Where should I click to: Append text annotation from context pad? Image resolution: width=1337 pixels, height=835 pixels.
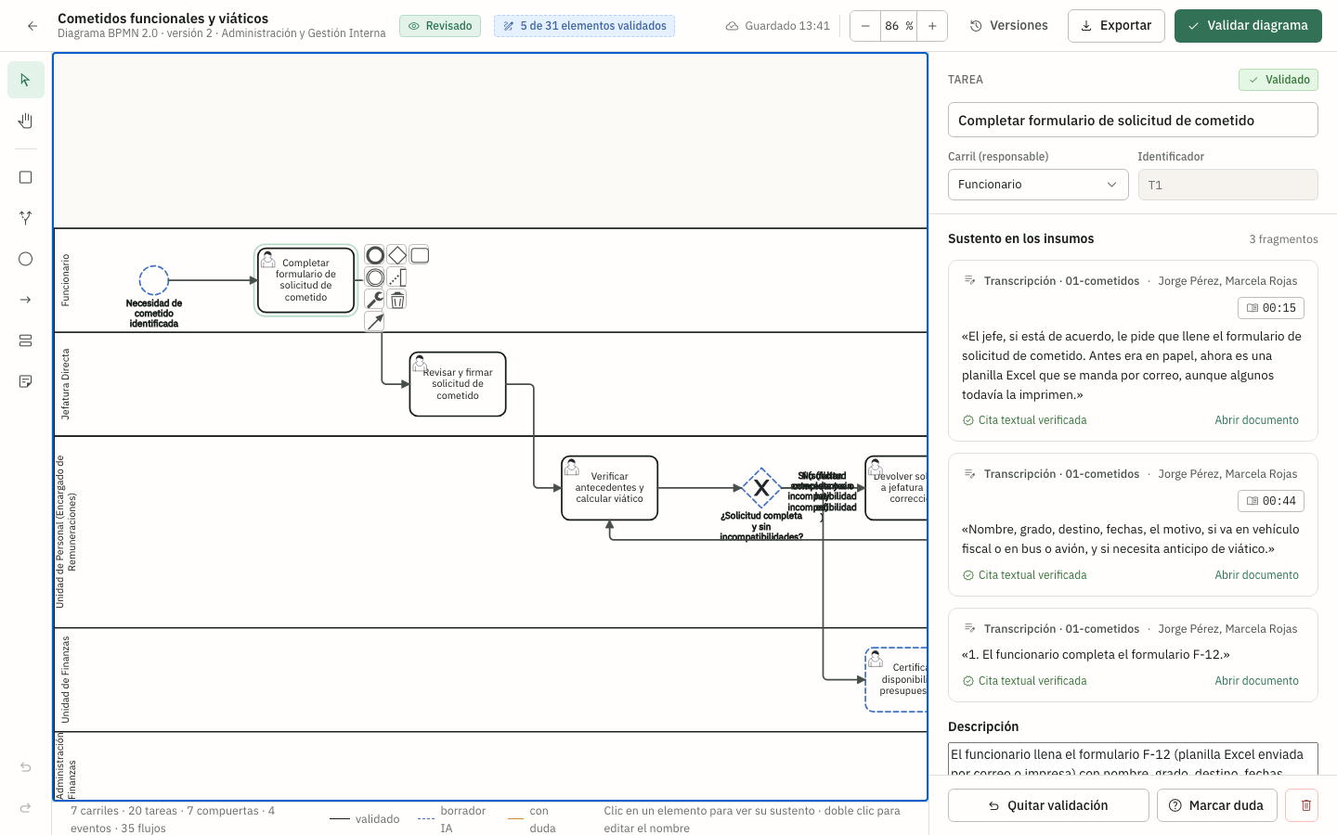pos(397,277)
